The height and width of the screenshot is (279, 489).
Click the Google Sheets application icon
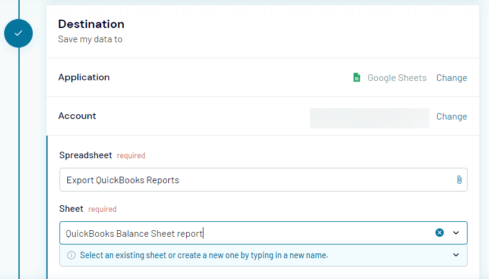(x=357, y=77)
